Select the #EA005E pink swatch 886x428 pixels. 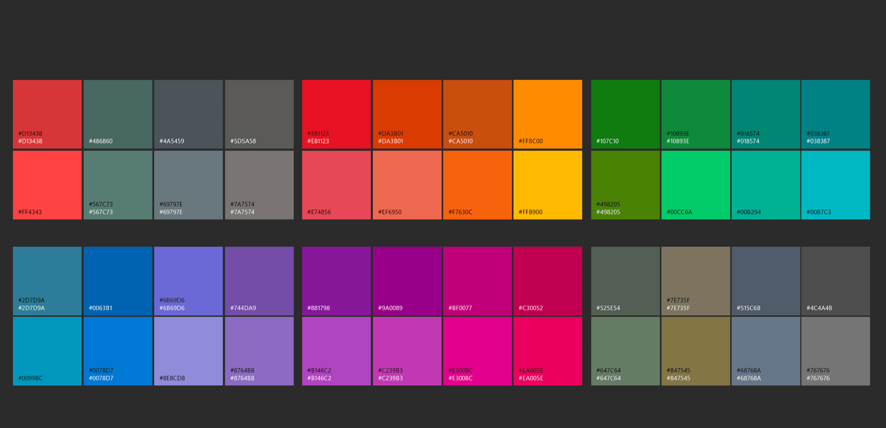pyautogui.click(x=548, y=351)
